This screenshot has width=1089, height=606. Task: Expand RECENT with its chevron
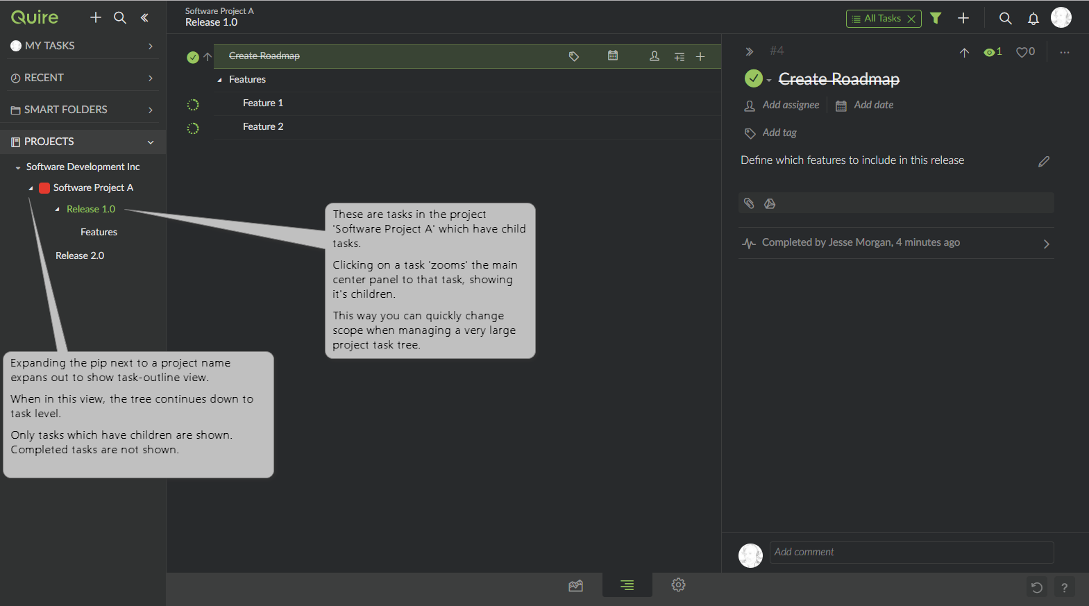tap(151, 78)
